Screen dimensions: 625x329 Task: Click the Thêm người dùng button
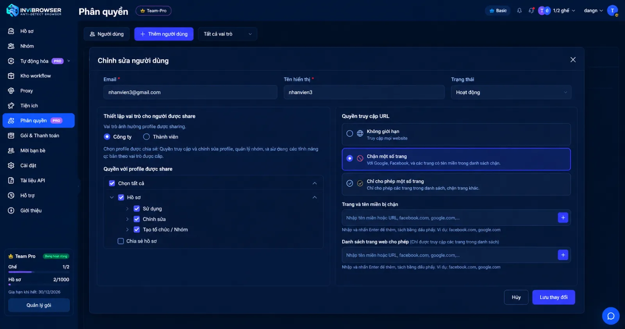point(164,34)
